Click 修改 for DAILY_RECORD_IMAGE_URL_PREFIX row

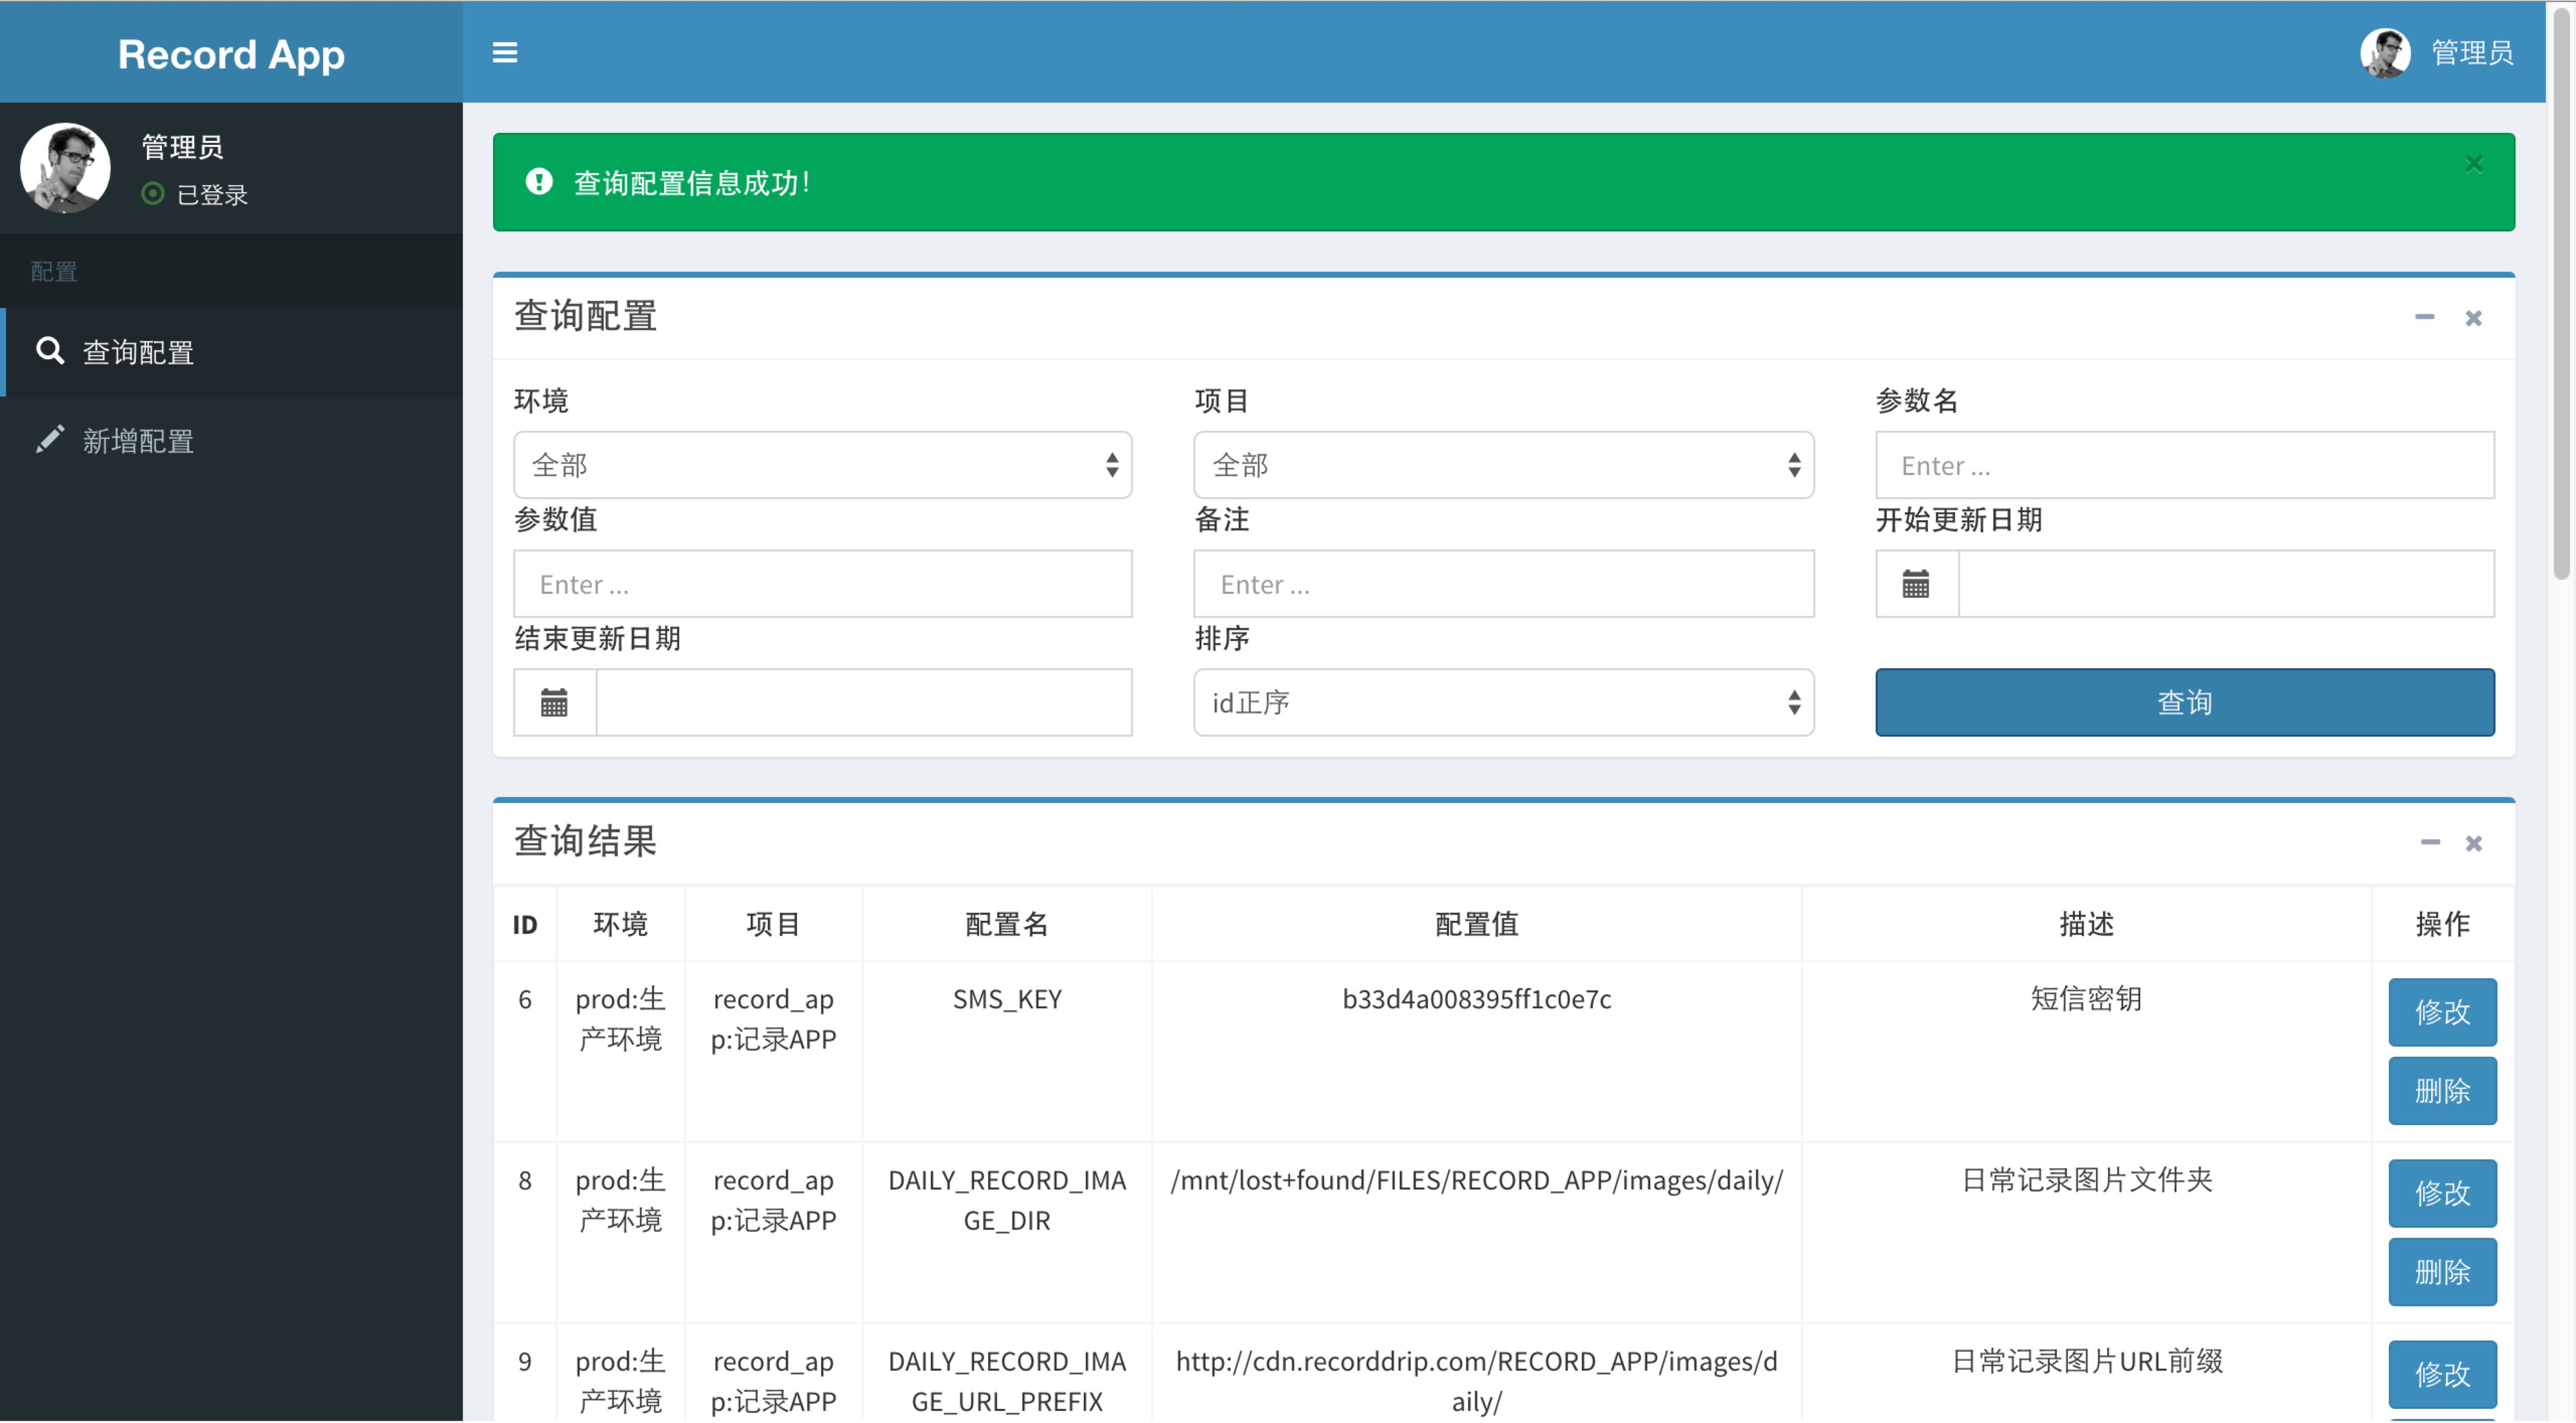[2442, 1374]
